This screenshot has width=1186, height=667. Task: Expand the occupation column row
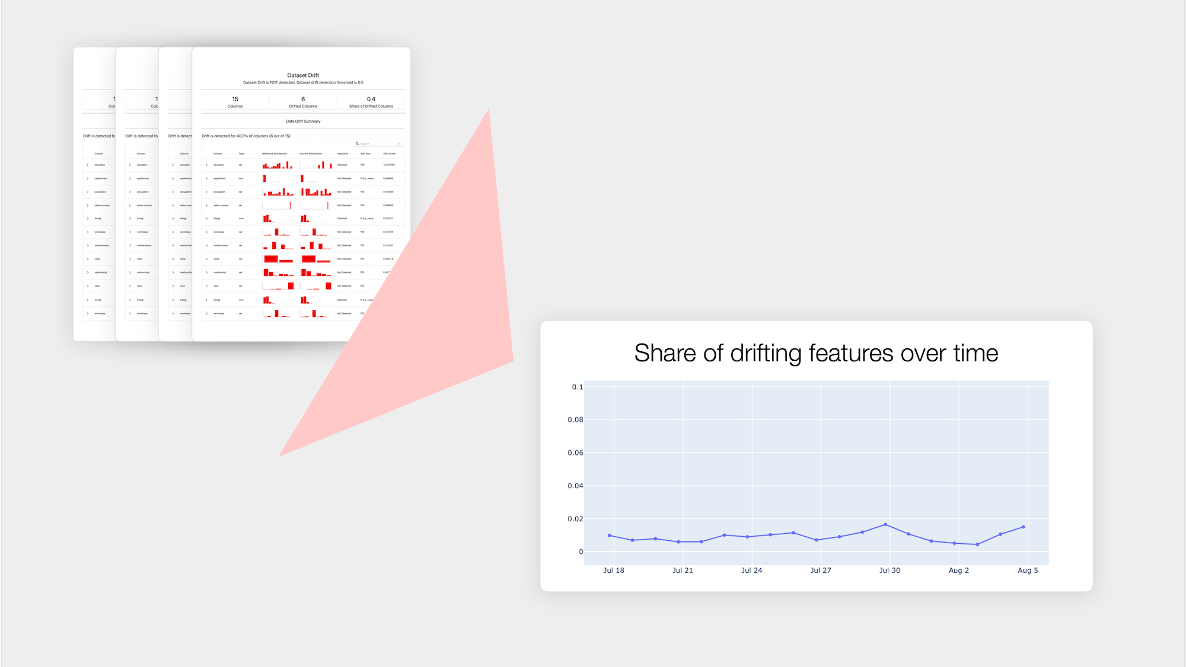coord(207,192)
